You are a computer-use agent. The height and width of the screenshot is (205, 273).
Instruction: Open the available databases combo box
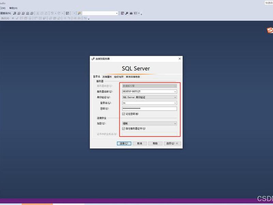[x=100, y=13]
